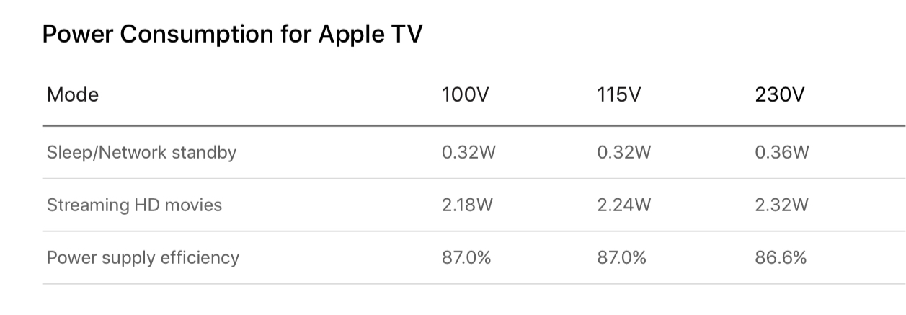Click the 0.32W value under 100V

[x=468, y=153]
